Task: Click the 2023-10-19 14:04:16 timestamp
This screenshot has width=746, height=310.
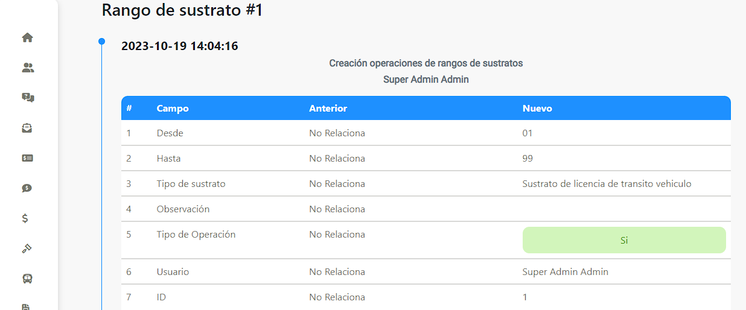Action: (x=179, y=46)
